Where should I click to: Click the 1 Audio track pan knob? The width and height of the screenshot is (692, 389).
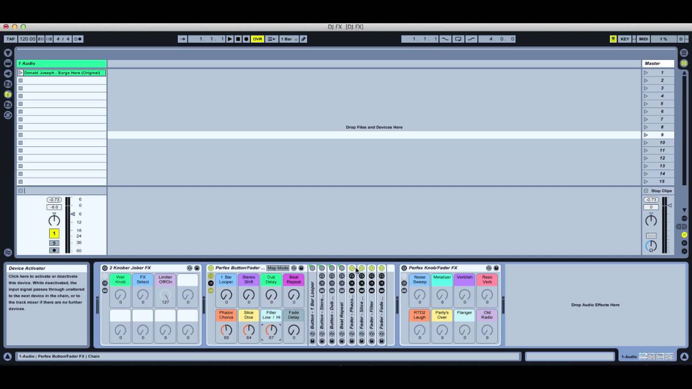pos(54,220)
